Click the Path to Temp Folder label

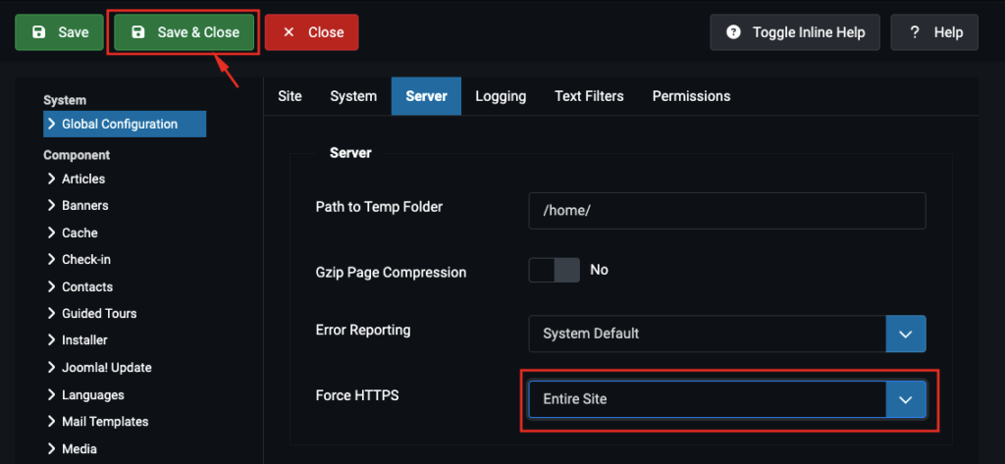379,206
